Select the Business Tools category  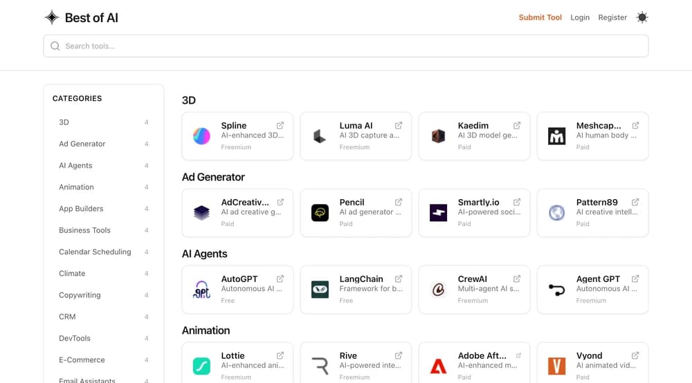pyautogui.click(x=104, y=230)
